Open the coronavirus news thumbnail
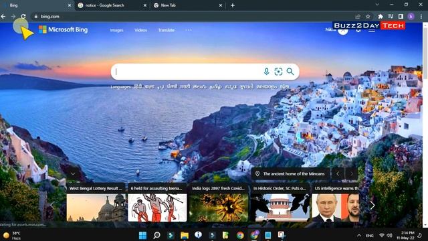The image size is (428, 241). 219,208
